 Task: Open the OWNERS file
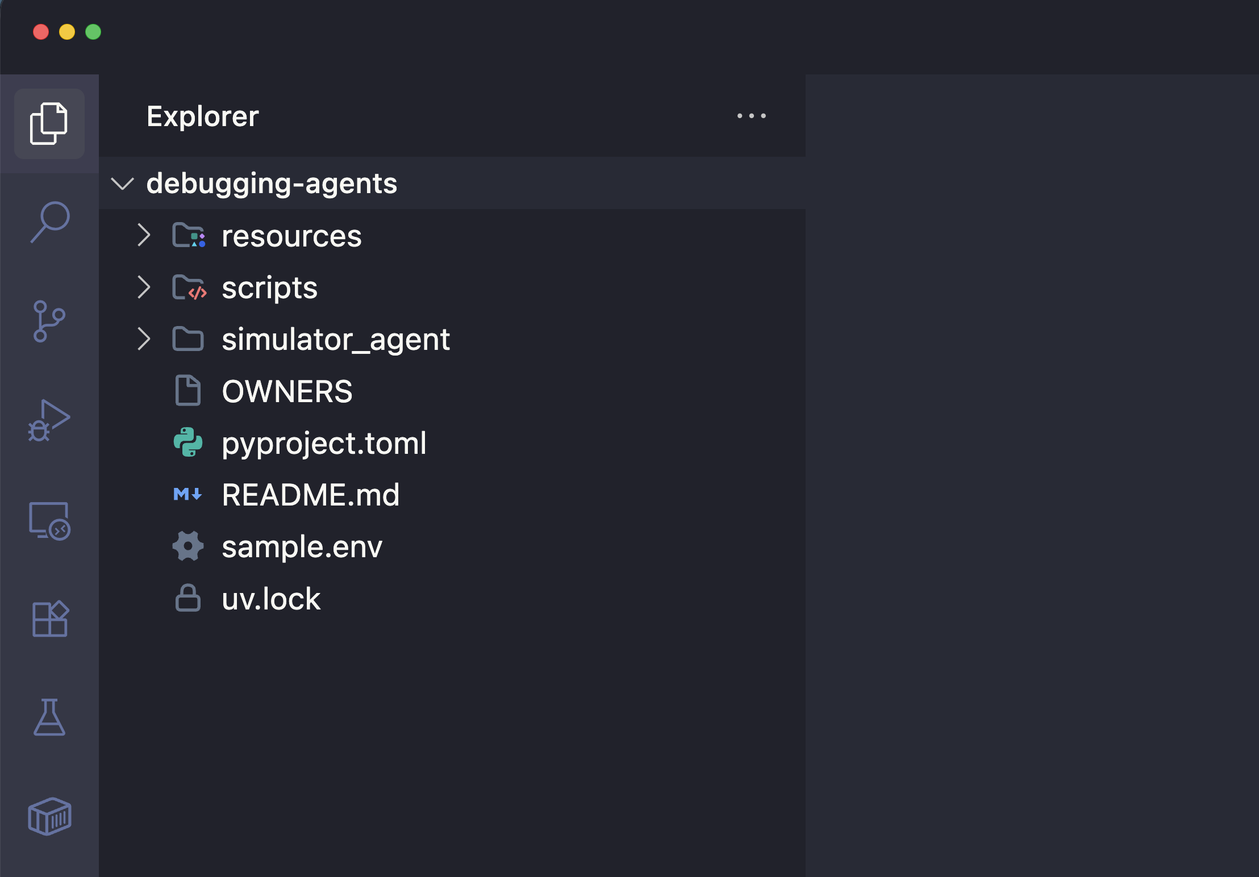(x=287, y=391)
